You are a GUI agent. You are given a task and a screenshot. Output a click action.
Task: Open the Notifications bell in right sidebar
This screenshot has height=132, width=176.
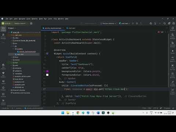173,29
